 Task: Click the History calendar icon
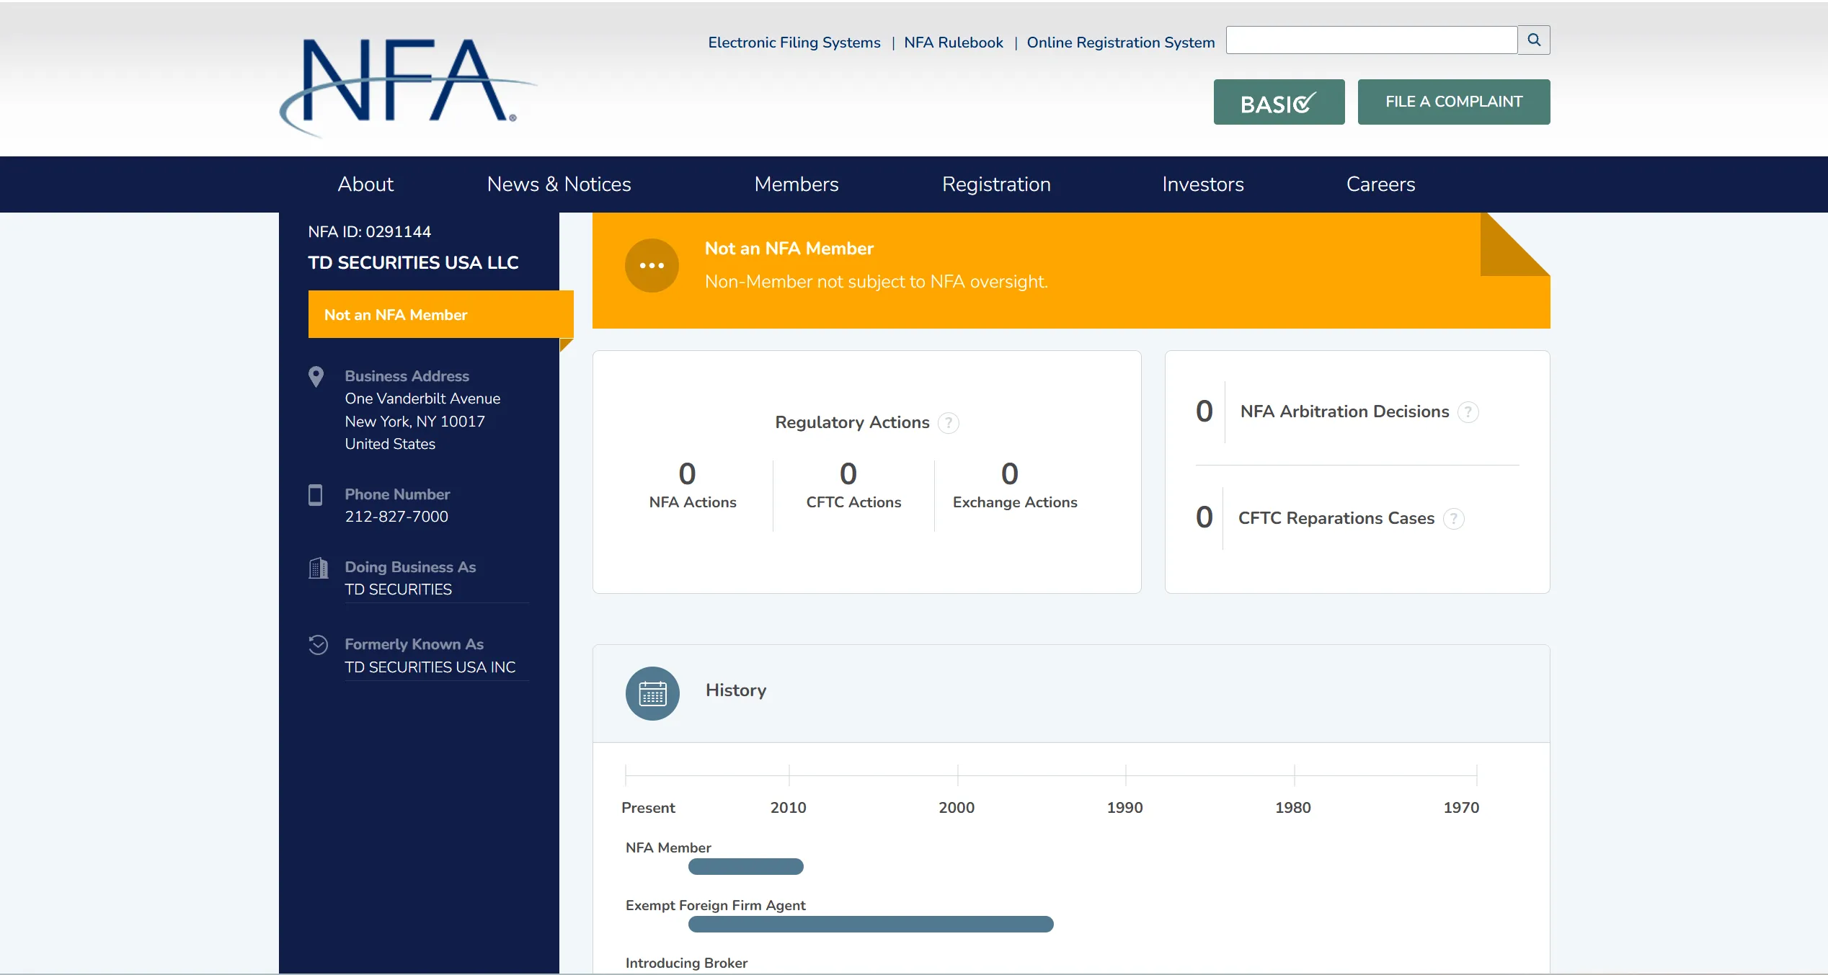point(652,693)
